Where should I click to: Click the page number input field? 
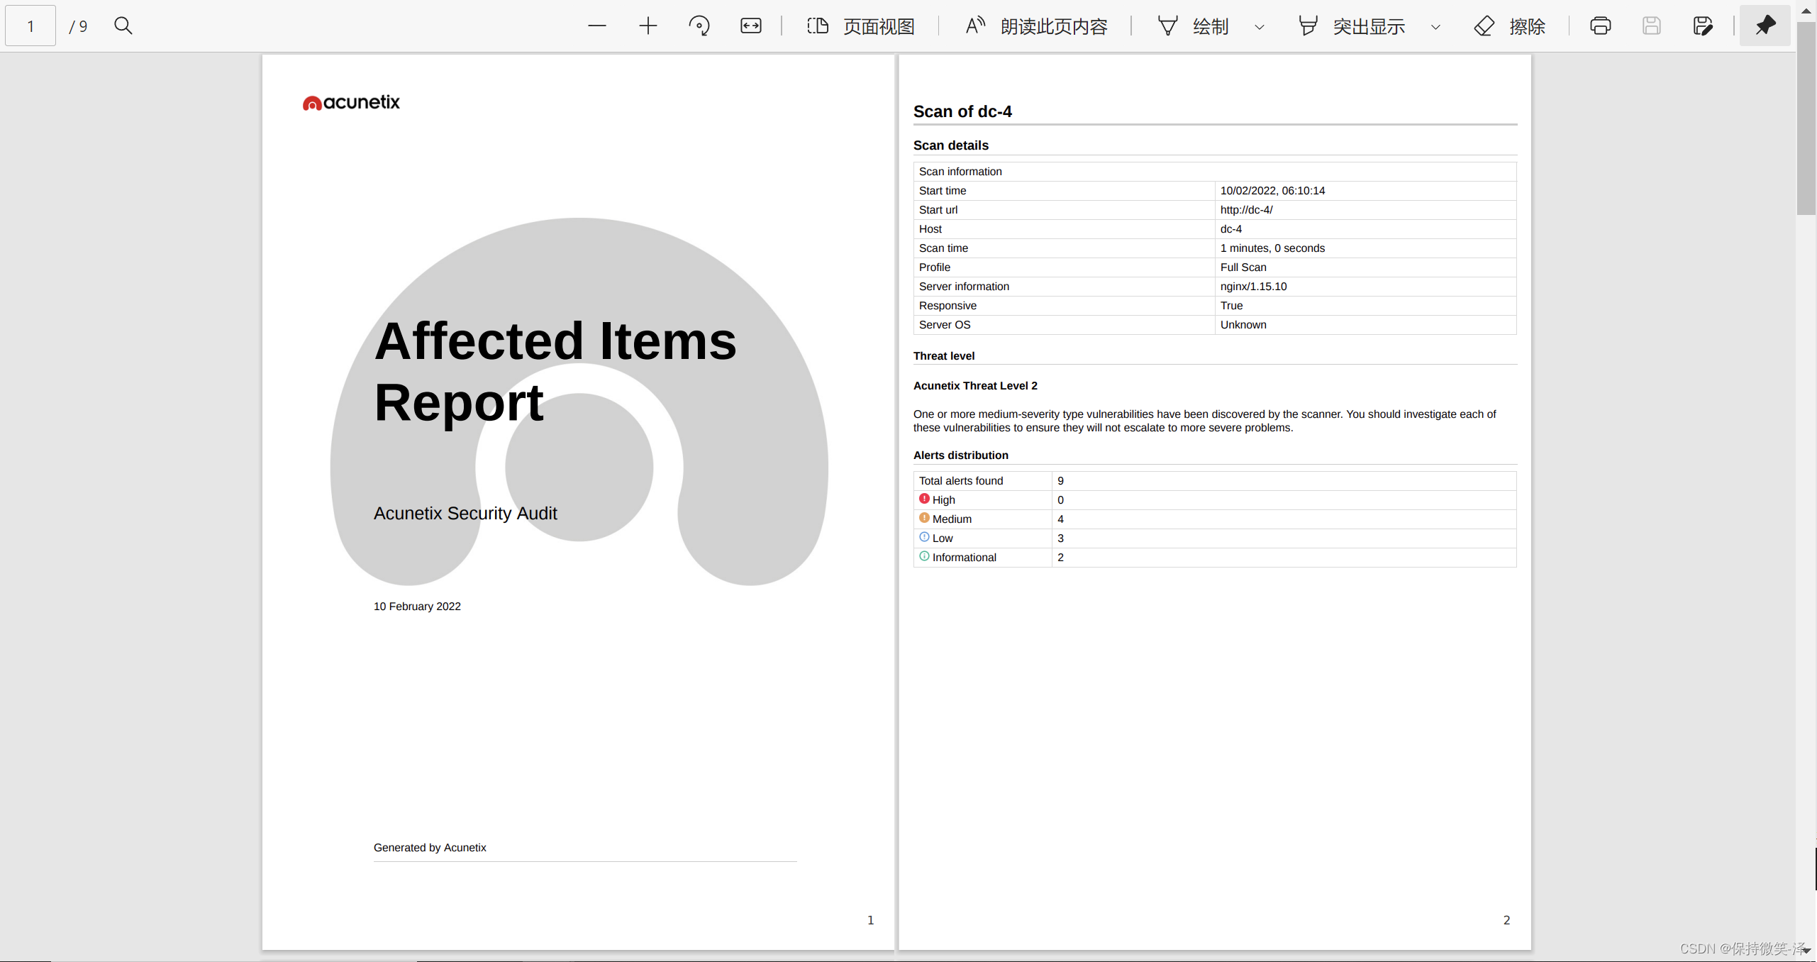[x=30, y=26]
